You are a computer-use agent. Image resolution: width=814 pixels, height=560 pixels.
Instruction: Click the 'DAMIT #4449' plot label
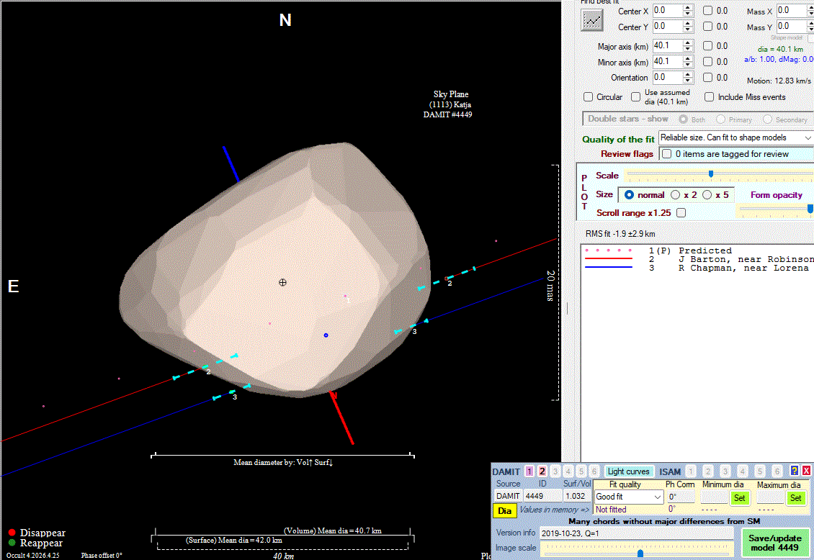click(x=447, y=114)
